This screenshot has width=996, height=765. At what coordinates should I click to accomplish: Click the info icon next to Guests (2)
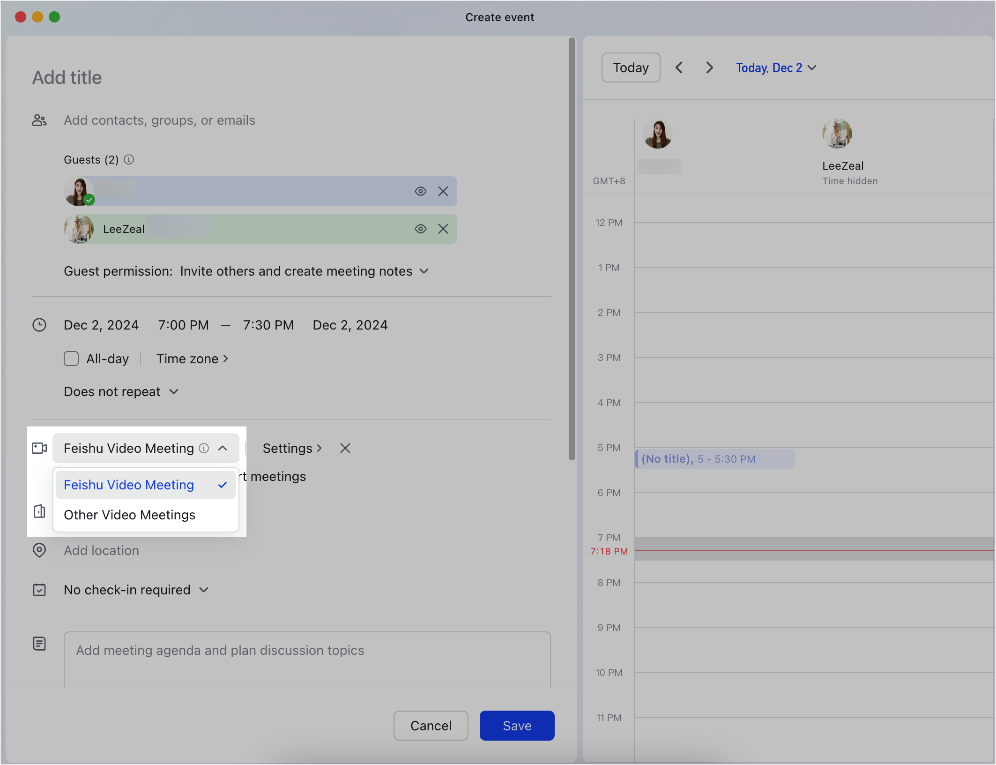[129, 159]
